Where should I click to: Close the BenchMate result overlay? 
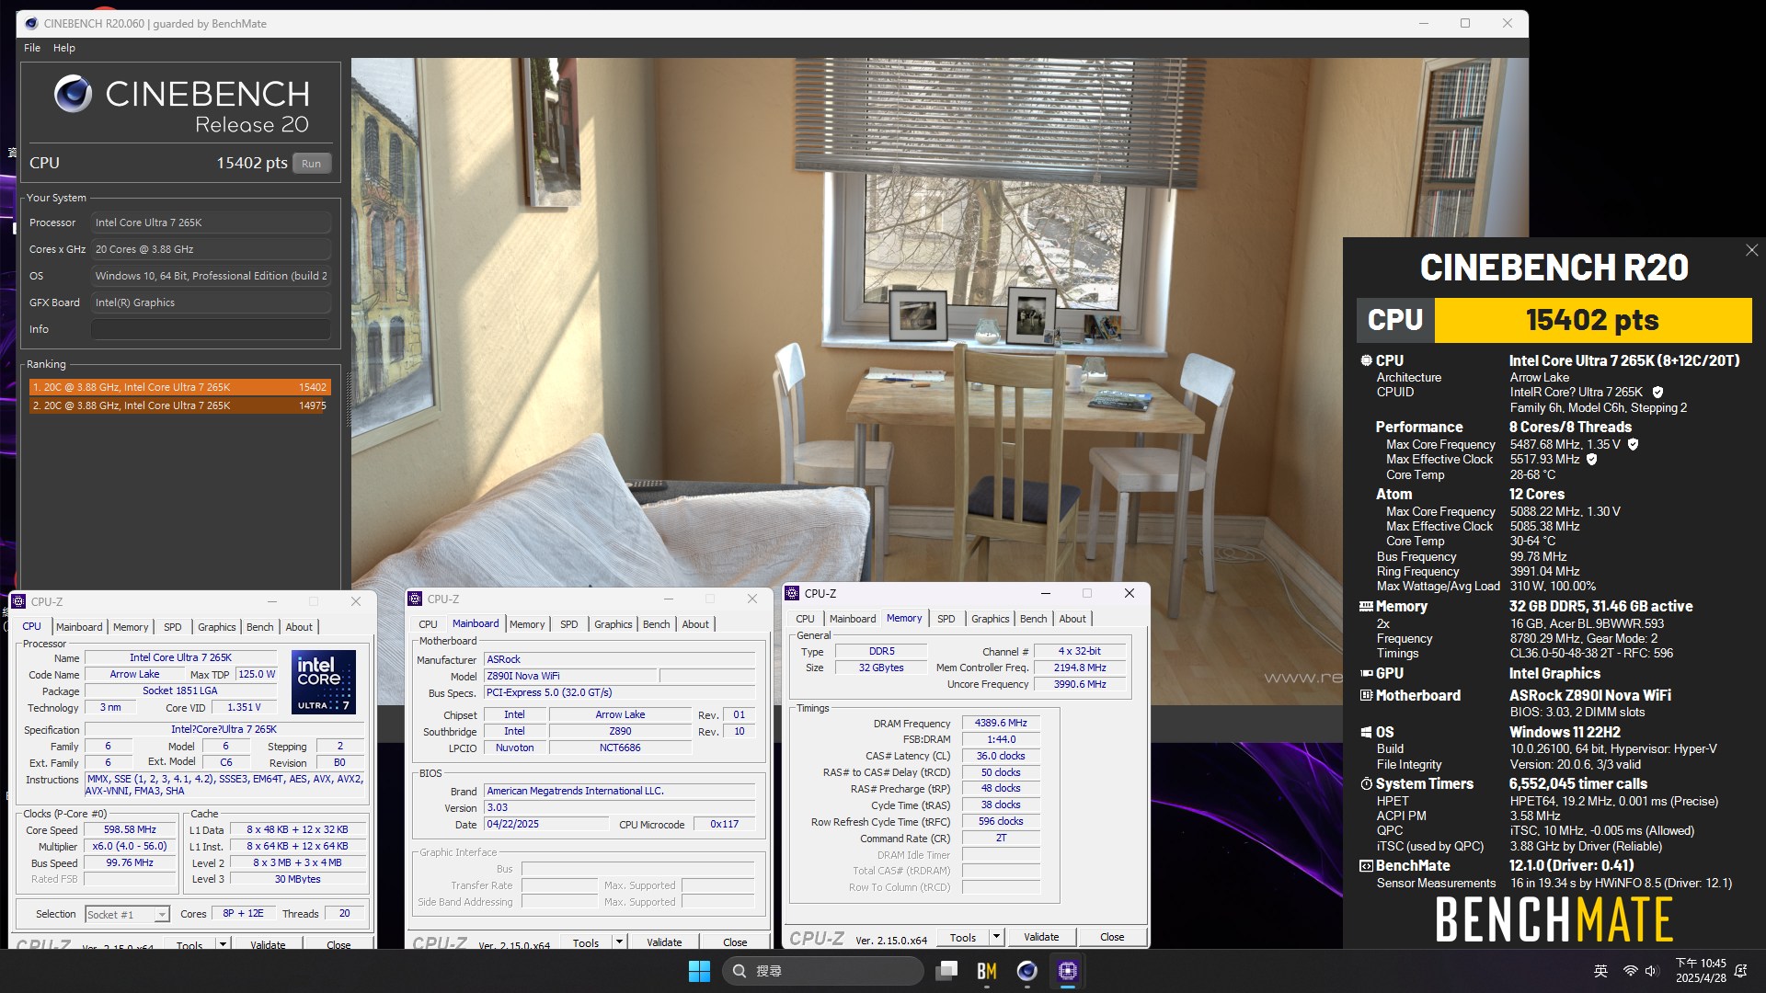tap(1751, 250)
